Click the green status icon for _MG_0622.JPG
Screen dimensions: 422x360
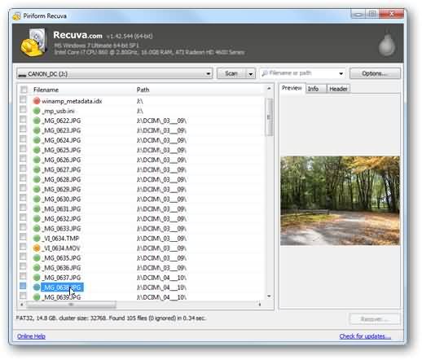click(x=37, y=121)
